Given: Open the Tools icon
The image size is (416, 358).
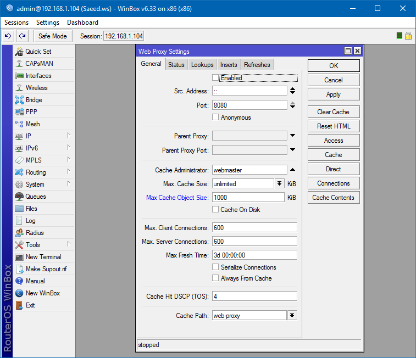Looking at the screenshot, I should 19,245.
